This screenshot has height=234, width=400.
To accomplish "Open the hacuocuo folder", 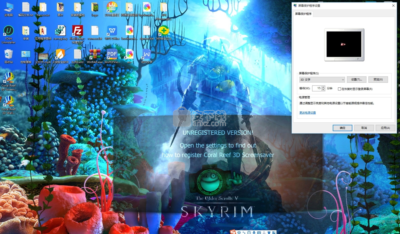I will [x=43, y=9].
